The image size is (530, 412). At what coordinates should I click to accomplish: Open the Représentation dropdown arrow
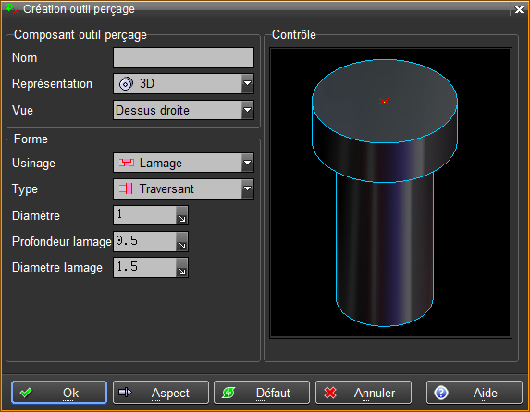tap(247, 83)
